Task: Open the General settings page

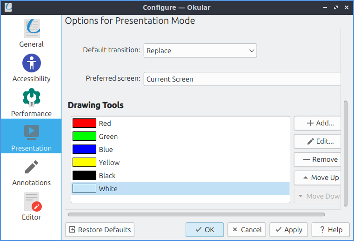Action: [x=31, y=34]
